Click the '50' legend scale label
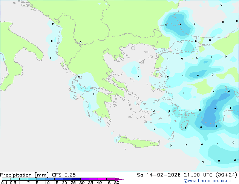 click(x=116, y=182)
